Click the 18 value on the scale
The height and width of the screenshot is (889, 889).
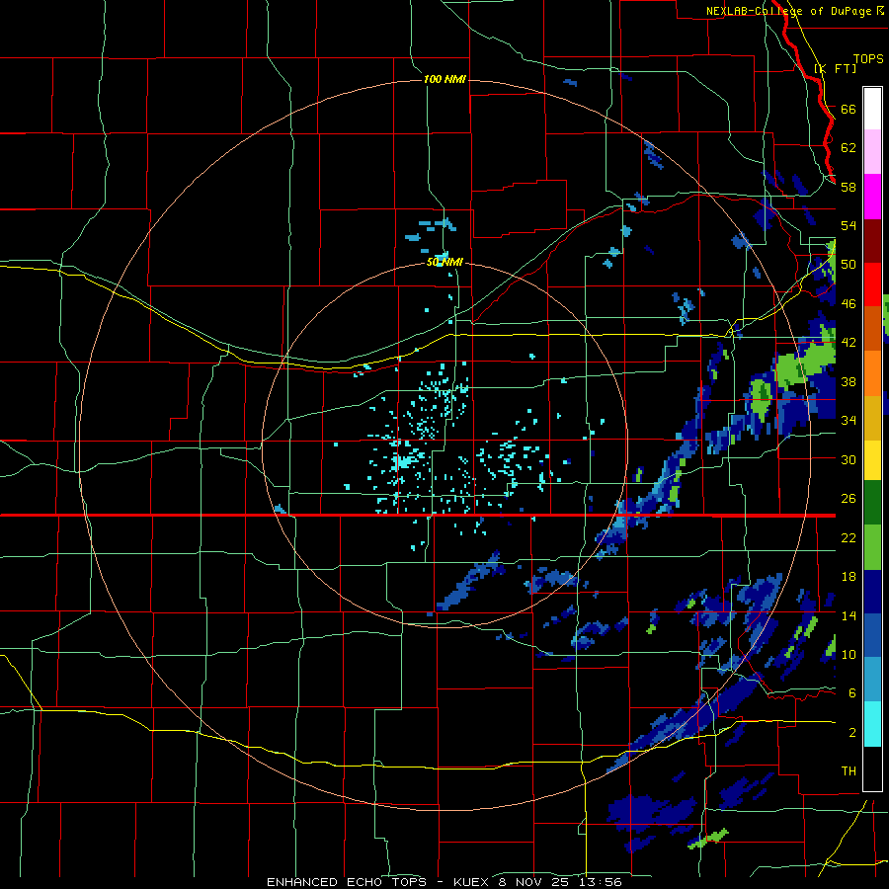click(x=849, y=577)
